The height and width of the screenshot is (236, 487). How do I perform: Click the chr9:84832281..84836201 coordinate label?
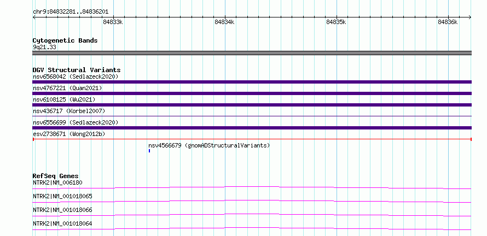pos(71,12)
